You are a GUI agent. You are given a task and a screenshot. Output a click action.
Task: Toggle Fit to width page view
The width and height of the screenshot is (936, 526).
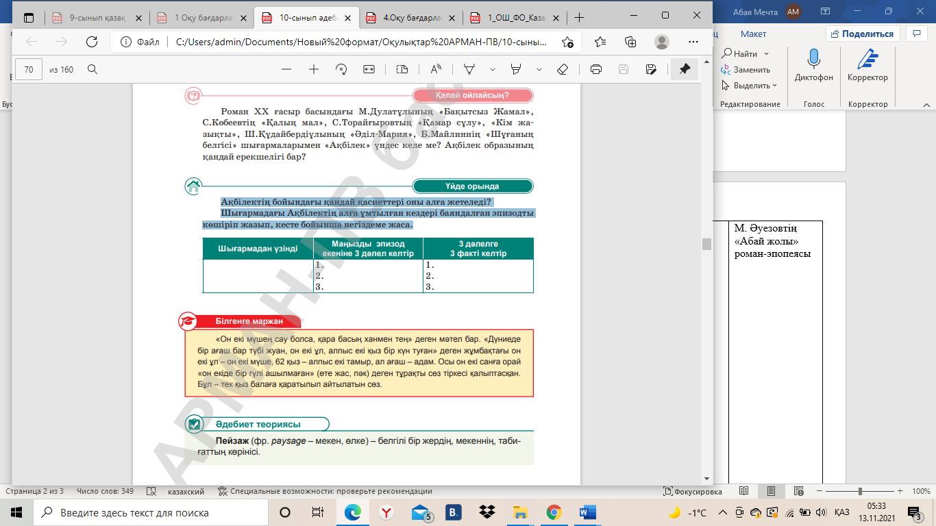pyautogui.click(x=369, y=69)
